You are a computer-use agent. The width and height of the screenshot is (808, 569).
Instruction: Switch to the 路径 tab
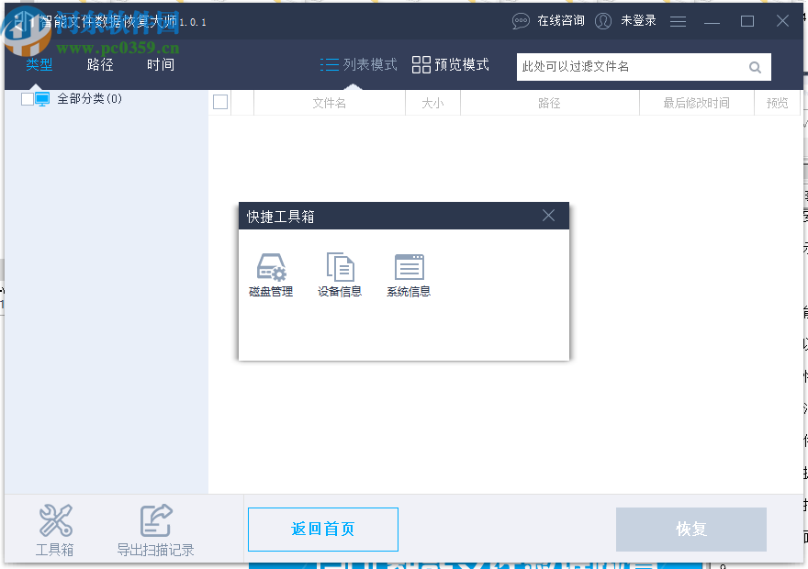(x=99, y=64)
